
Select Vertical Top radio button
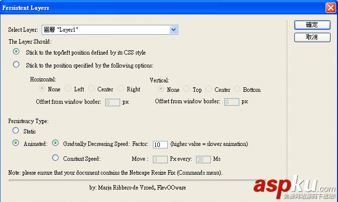(186, 89)
